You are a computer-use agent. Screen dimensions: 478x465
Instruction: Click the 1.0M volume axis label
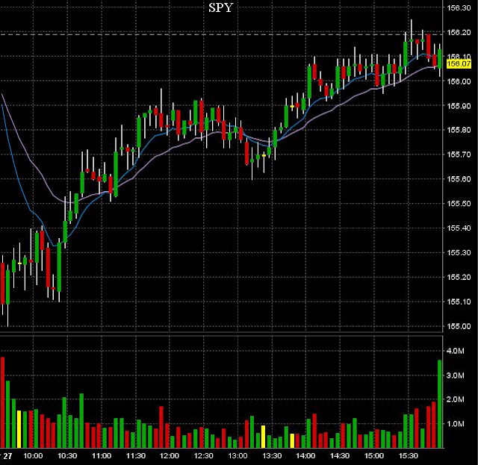click(455, 424)
